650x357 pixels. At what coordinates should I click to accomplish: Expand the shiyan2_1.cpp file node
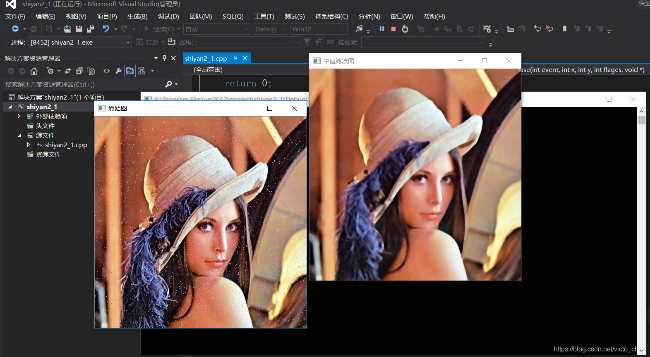[x=28, y=145]
